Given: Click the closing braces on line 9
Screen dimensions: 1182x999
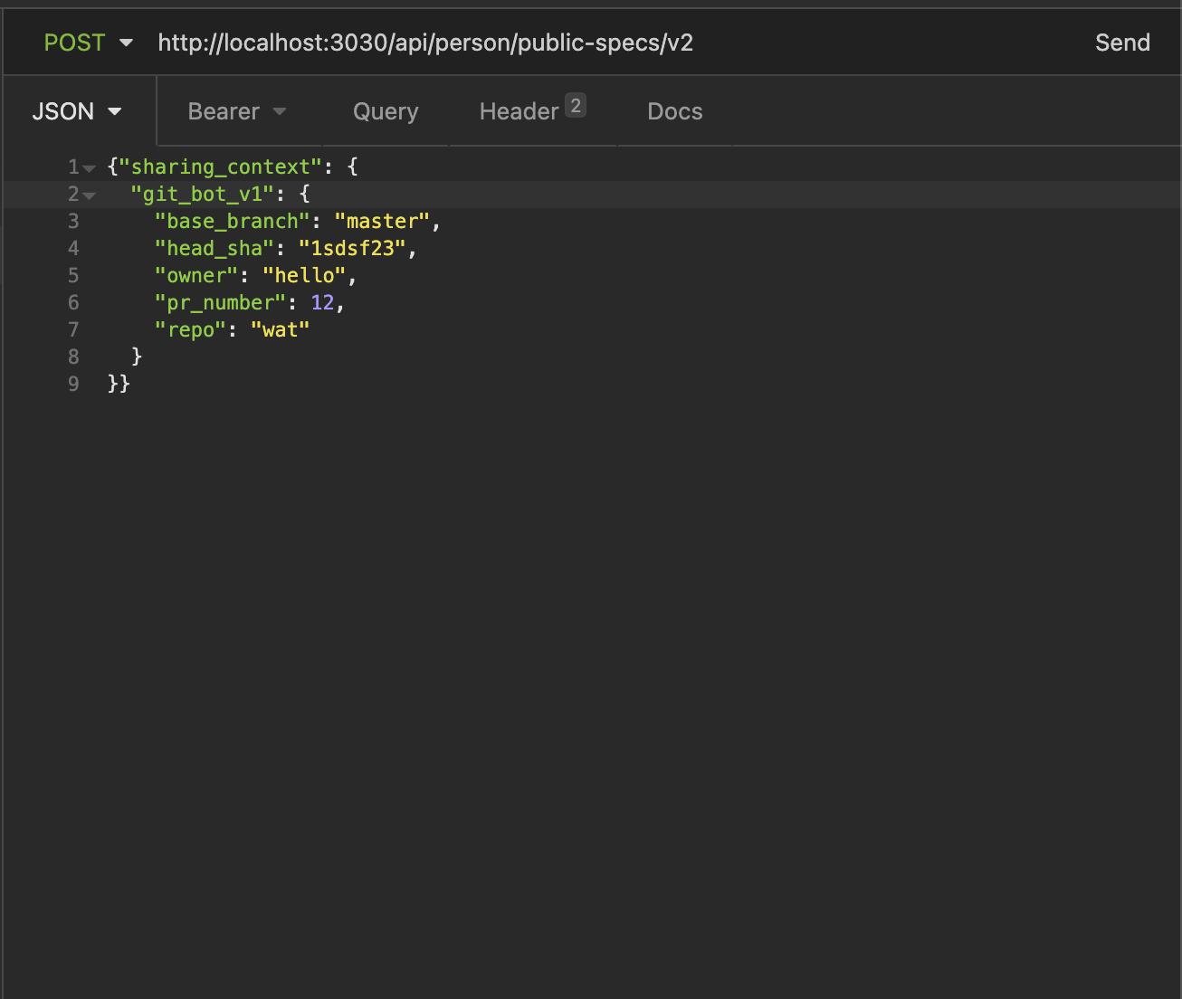Looking at the screenshot, I should click(119, 384).
